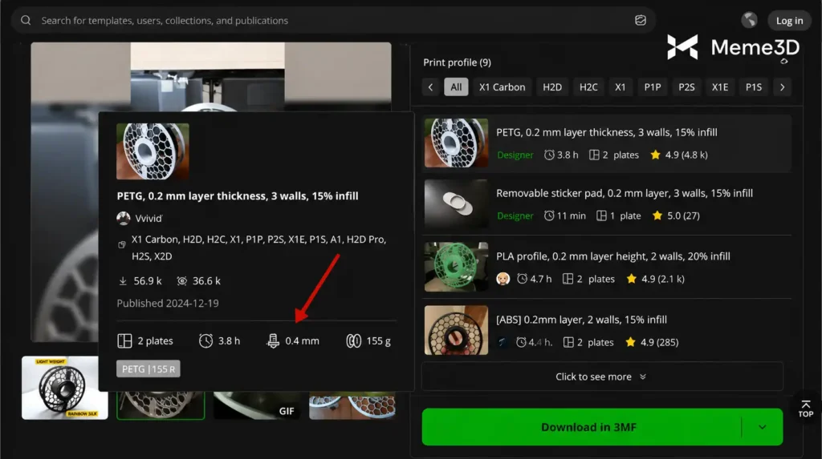Click the PLA profile author avatar
This screenshot has height=459, width=822.
[x=503, y=279]
